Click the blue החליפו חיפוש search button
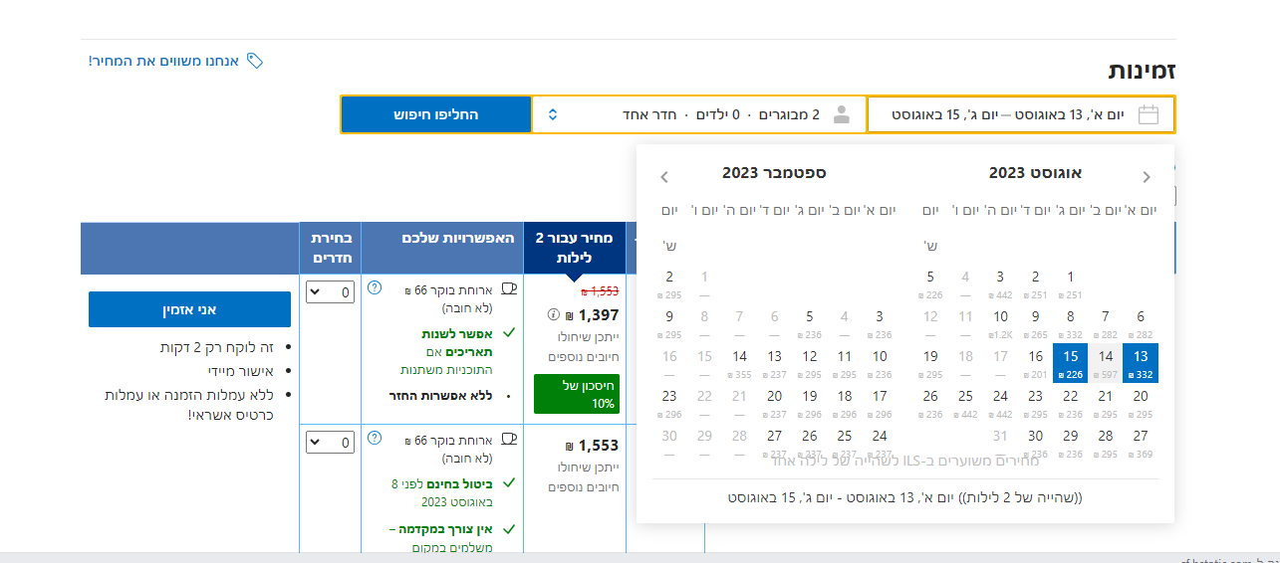The image size is (1280, 563). (x=435, y=114)
